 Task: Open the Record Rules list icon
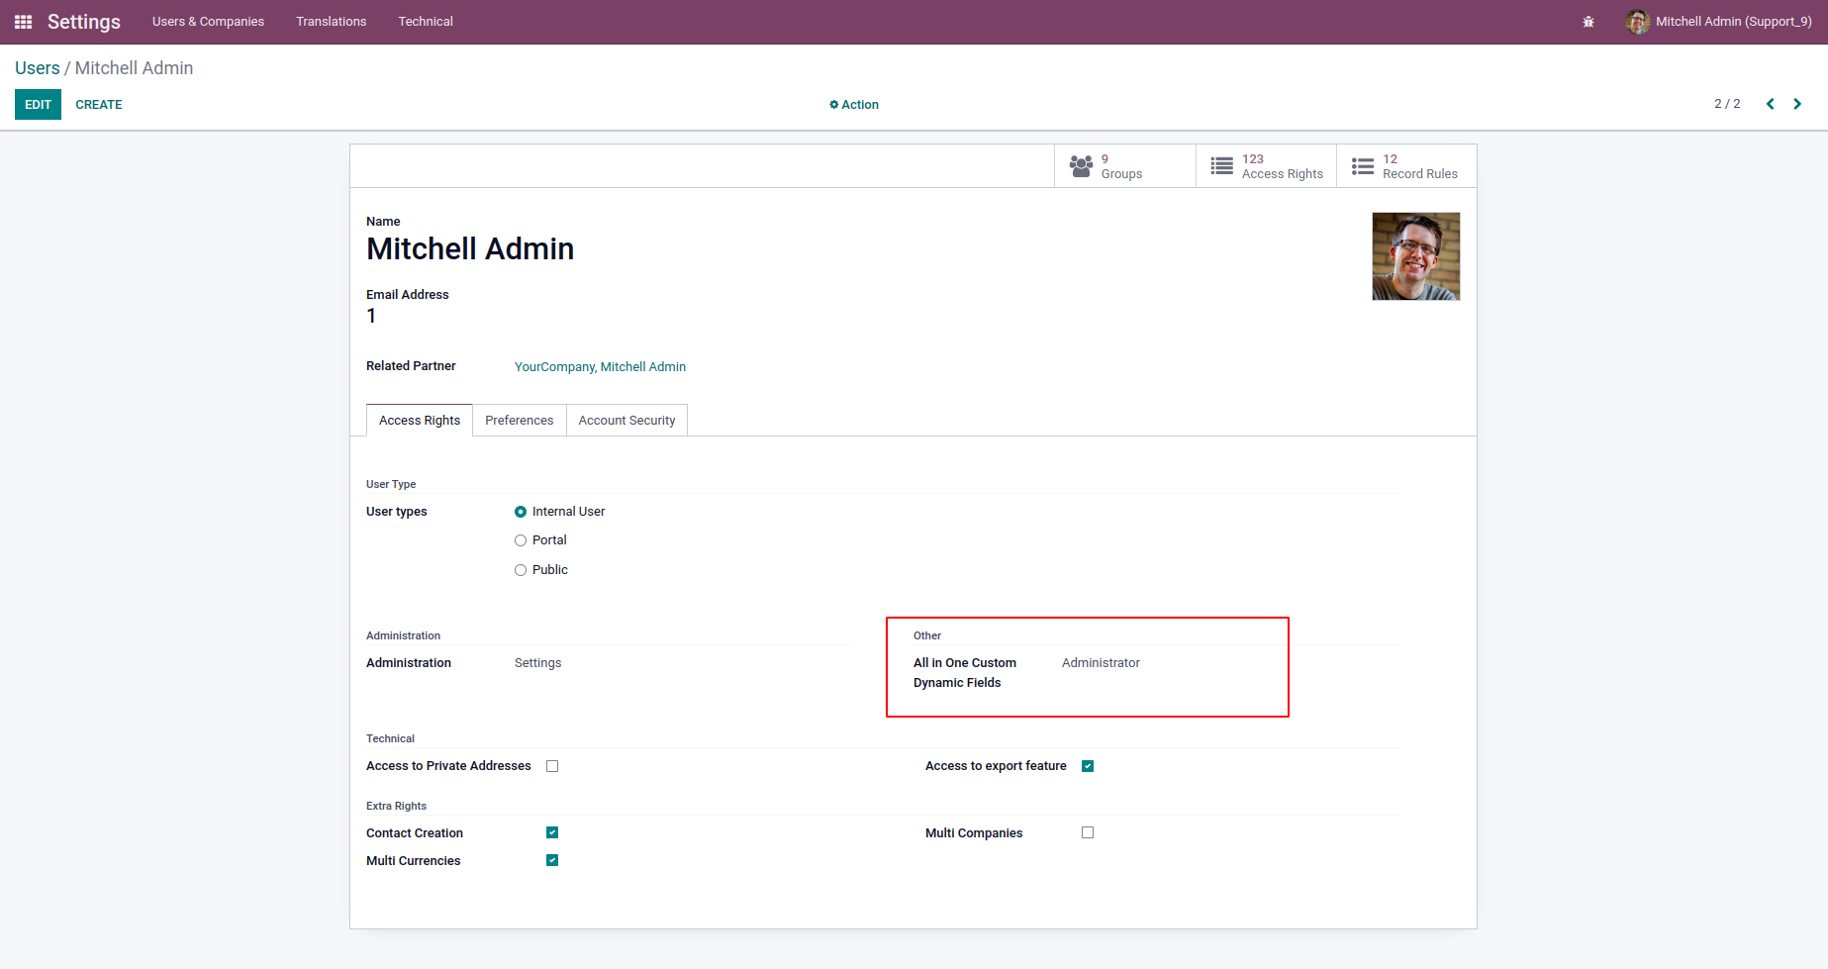(1363, 166)
